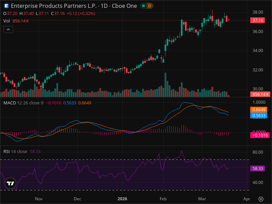The width and height of the screenshot is (272, 204).
Task: Open chart settings gear icon
Action: [261, 199]
